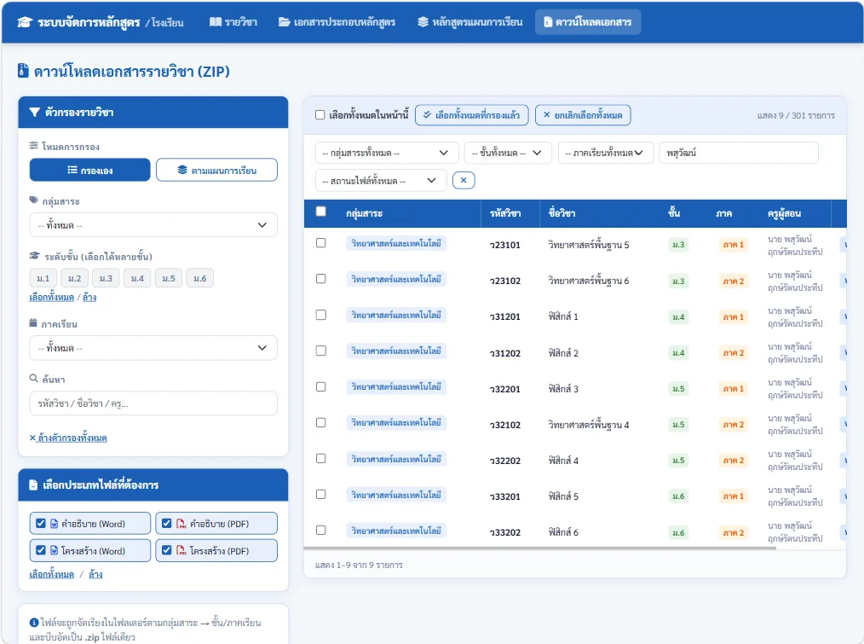Screen dimensions: 864x644
Task: Click the folder icon for เอกสารประกอบหลักสูตร
Action: (x=285, y=22)
